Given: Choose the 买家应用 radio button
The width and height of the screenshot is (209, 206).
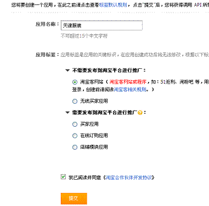Looking at the screenshot, I should [x=75, y=125].
